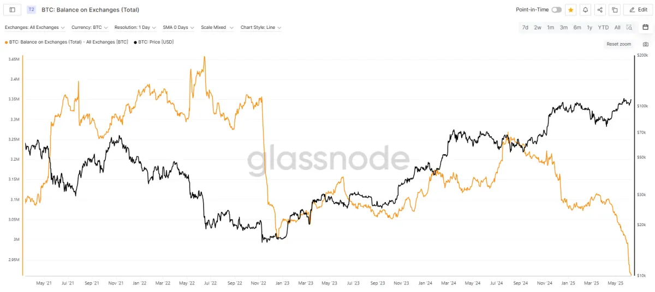The height and width of the screenshot is (292, 655).
Task: Take a chart screenshot with camera icon
Action: (x=646, y=44)
